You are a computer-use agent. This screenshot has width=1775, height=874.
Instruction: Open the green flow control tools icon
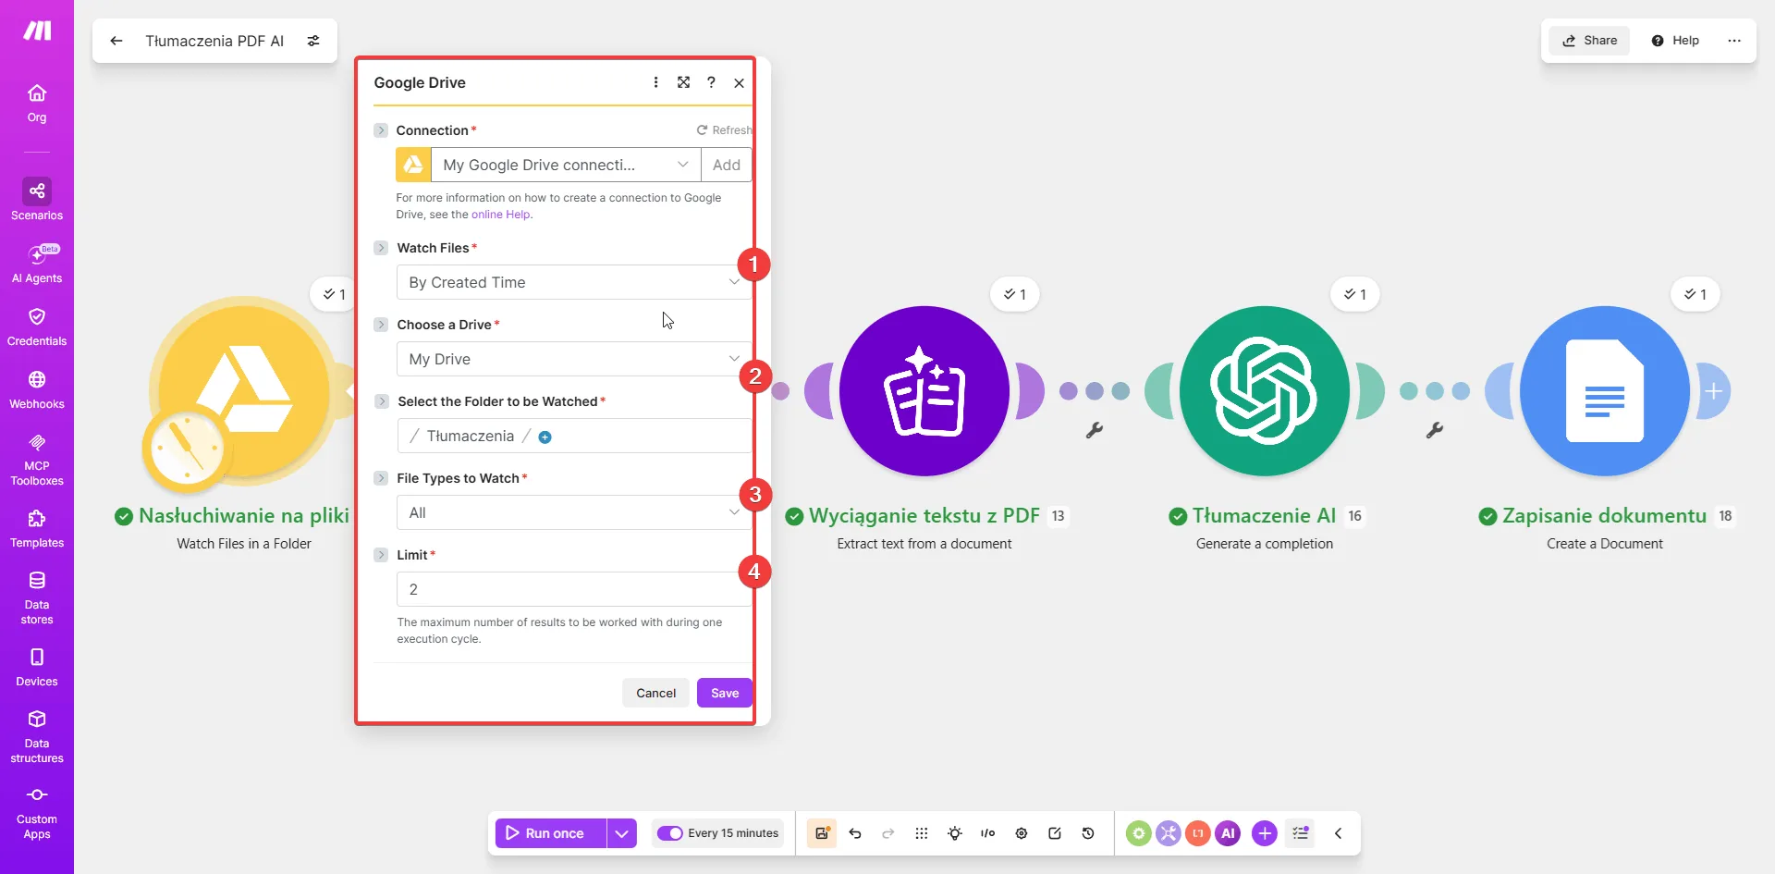click(1139, 833)
